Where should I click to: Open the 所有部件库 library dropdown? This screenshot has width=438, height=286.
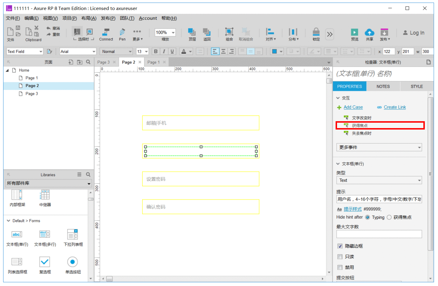click(48, 183)
